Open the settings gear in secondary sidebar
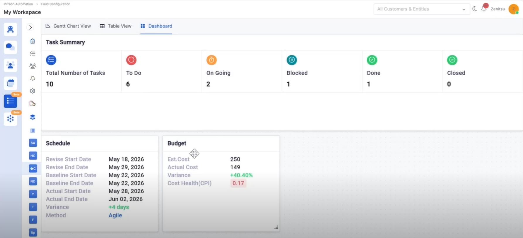Image resolution: width=523 pixels, height=238 pixels. point(33,91)
